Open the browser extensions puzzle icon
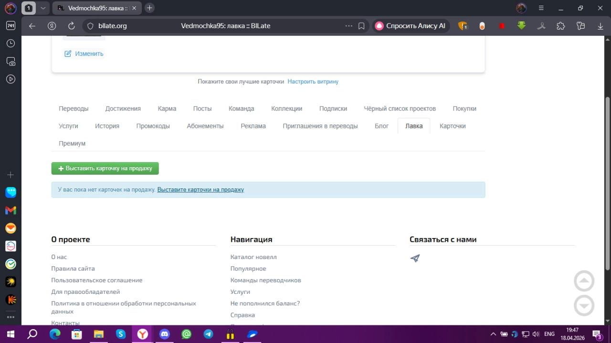The image size is (611, 343). pos(561,26)
